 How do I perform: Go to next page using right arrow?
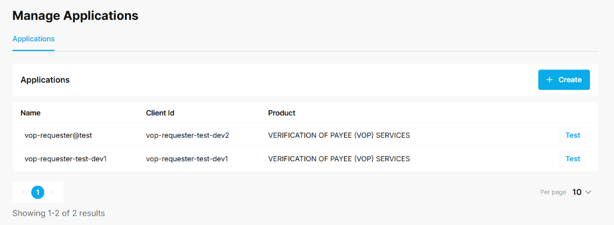52,192
